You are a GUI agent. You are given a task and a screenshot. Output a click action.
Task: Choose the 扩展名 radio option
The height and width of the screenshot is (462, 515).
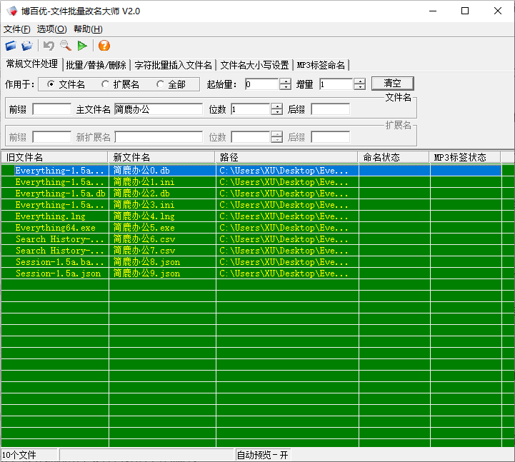coord(106,84)
